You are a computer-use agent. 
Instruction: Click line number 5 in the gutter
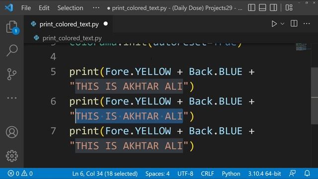click(53, 72)
